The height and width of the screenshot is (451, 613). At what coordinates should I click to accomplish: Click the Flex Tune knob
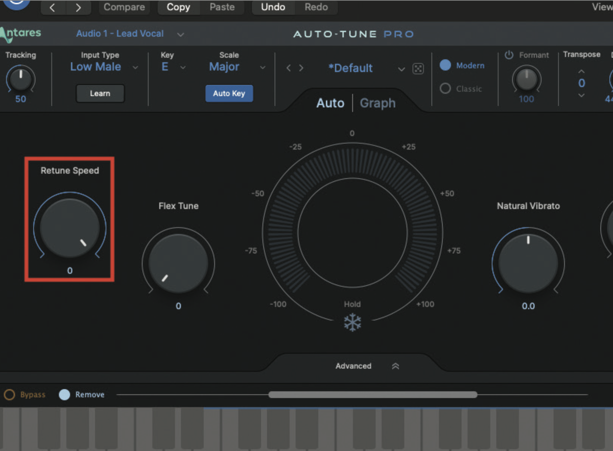tap(178, 263)
